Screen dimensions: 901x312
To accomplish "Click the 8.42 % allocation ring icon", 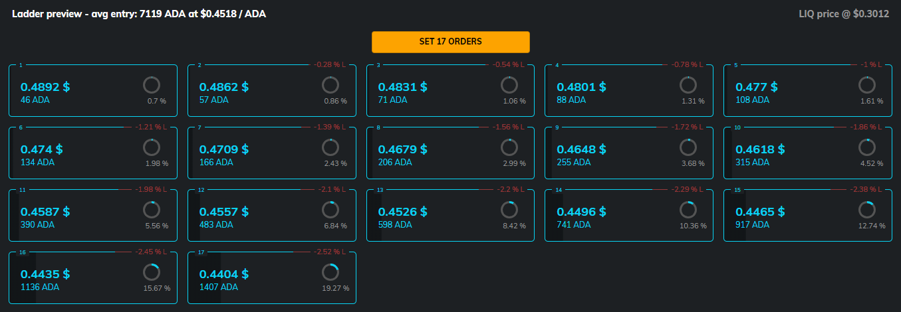I will click(509, 210).
